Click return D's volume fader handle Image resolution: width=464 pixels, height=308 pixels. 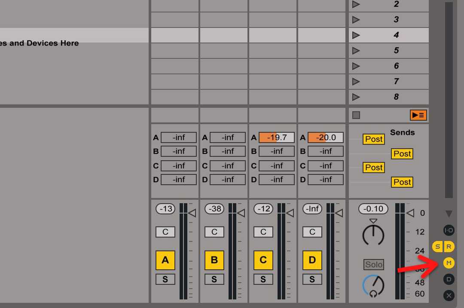pos(339,213)
